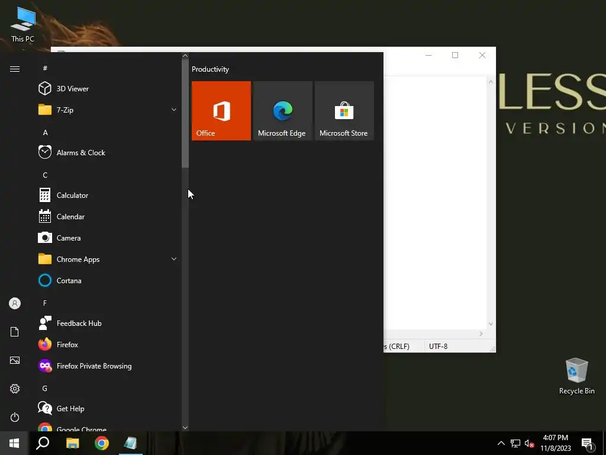Click the Windows Start button
606x455 pixels.
tap(14, 443)
